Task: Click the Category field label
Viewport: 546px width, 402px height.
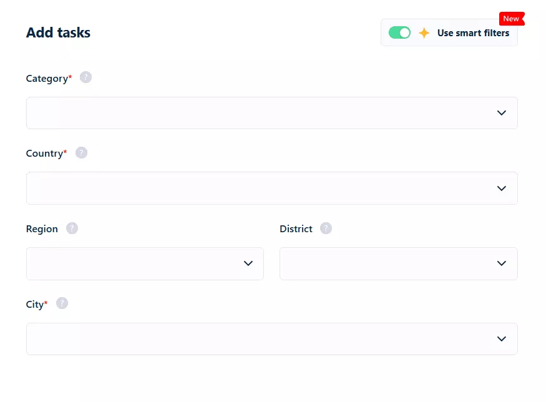Action: [x=47, y=79]
